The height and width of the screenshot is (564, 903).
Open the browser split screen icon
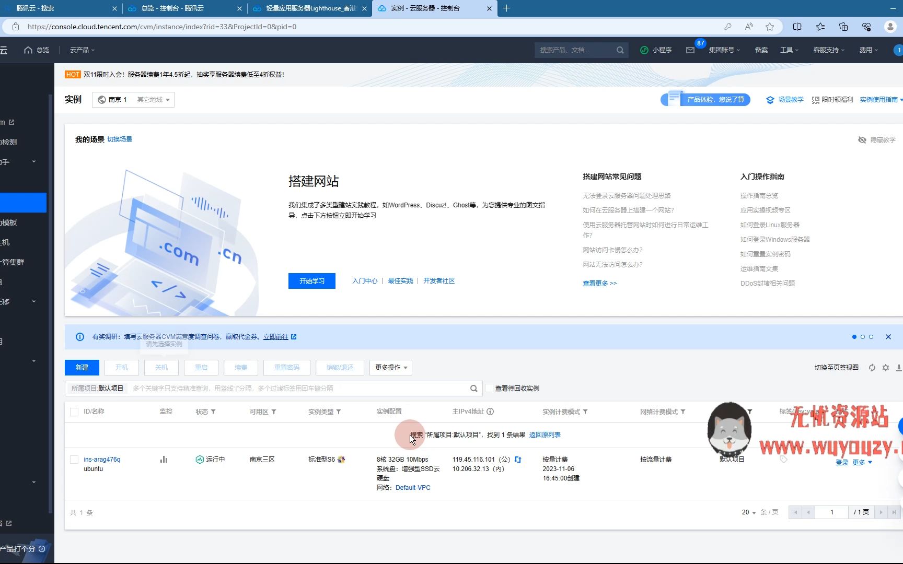797,27
